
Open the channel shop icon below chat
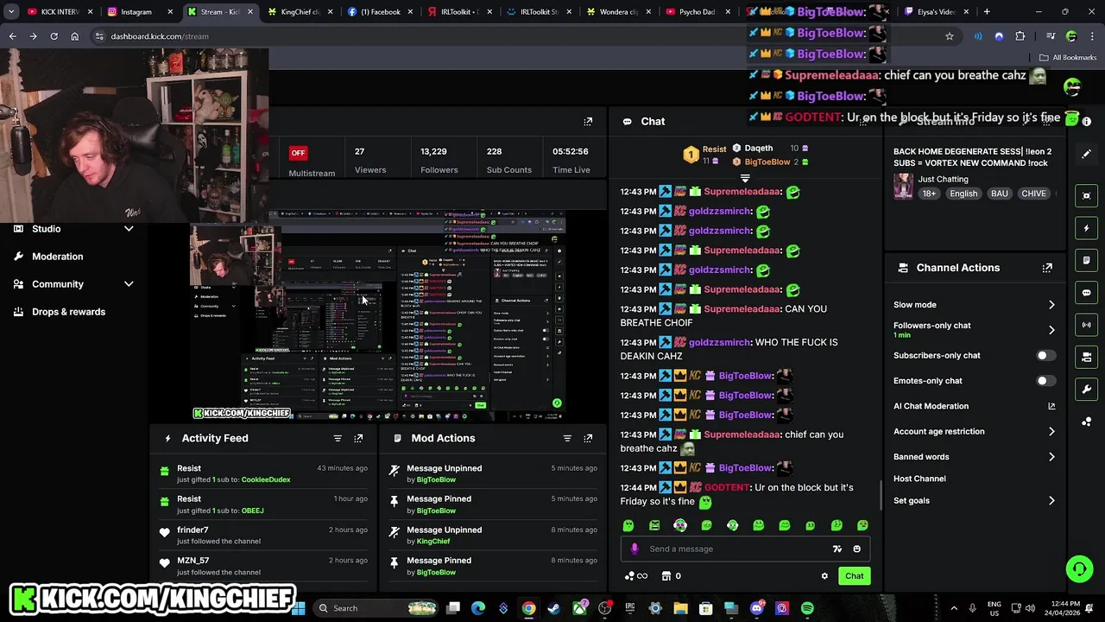[x=666, y=576]
